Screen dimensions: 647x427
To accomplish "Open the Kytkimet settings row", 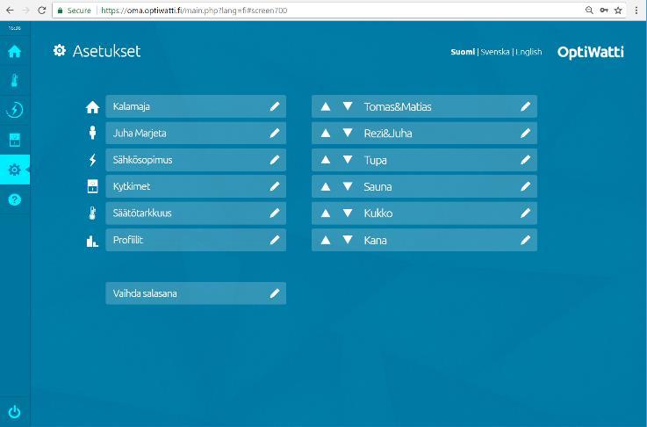I will [196, 186].
